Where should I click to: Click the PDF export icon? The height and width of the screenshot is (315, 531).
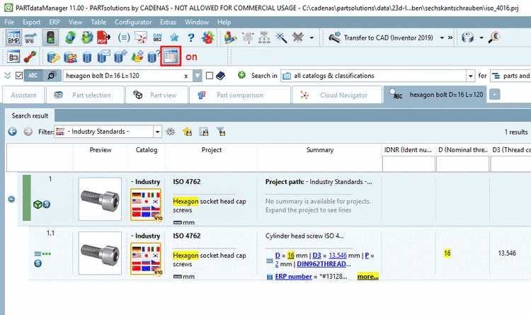[103, 38]
